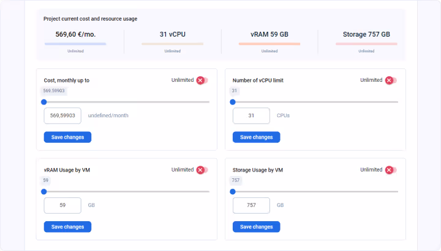Click the 569.59903 slider value bubble
Screen dimensions: 441x251
click(54, 90)
